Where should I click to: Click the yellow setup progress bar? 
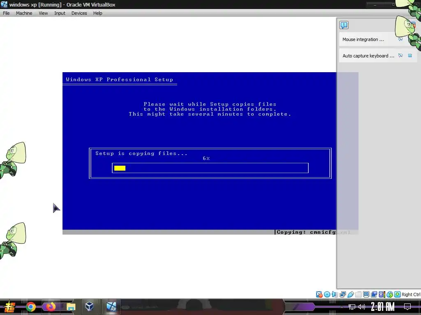tap(120, 168)
